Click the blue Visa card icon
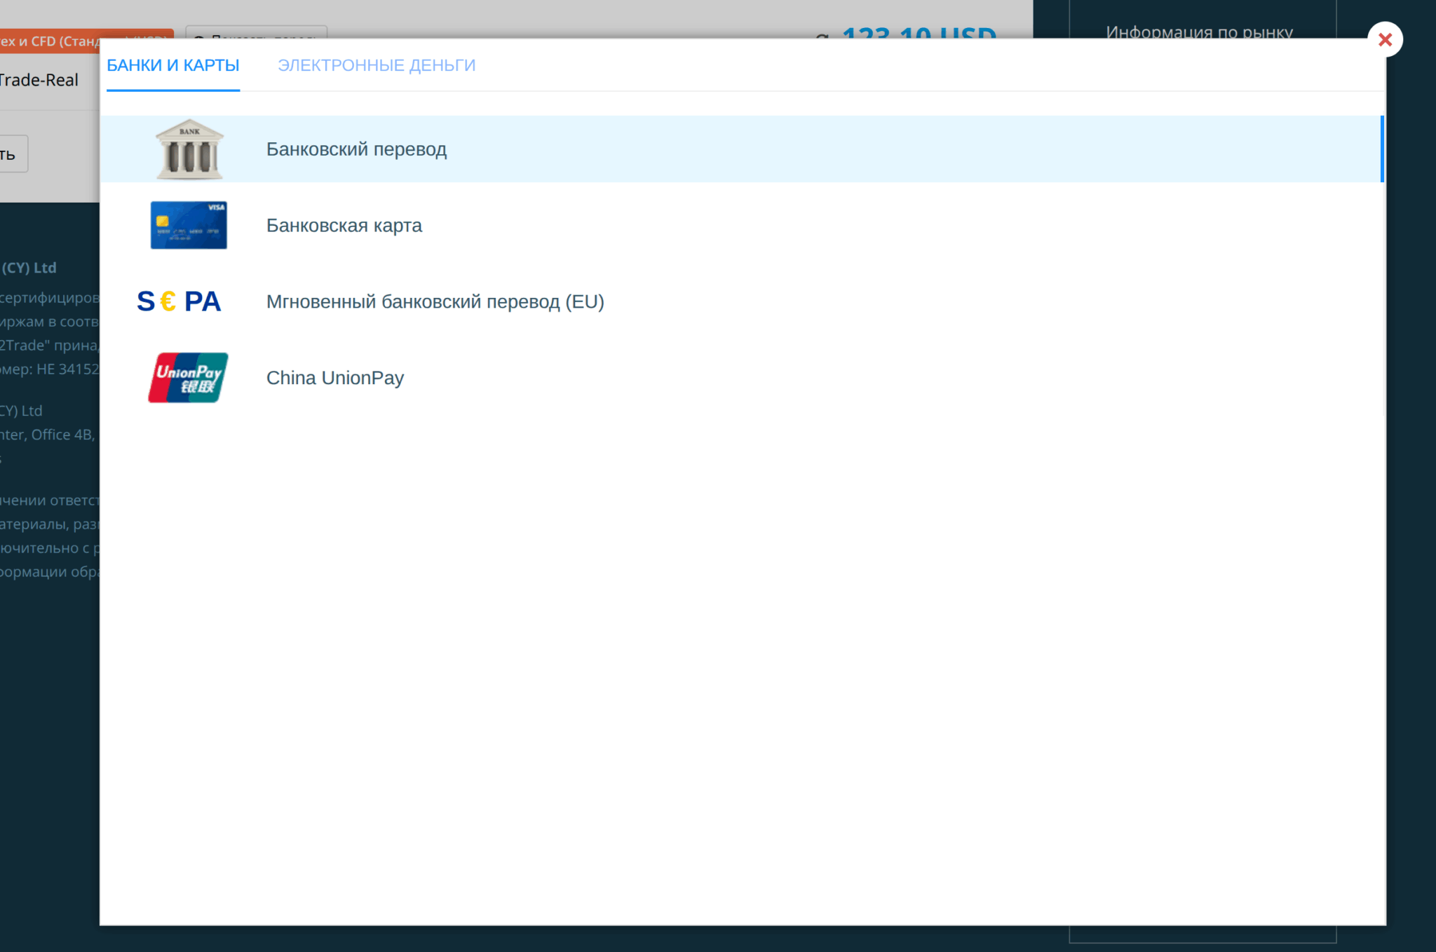Viewport: 1436px width, 952px height. (x=189, y=225)
